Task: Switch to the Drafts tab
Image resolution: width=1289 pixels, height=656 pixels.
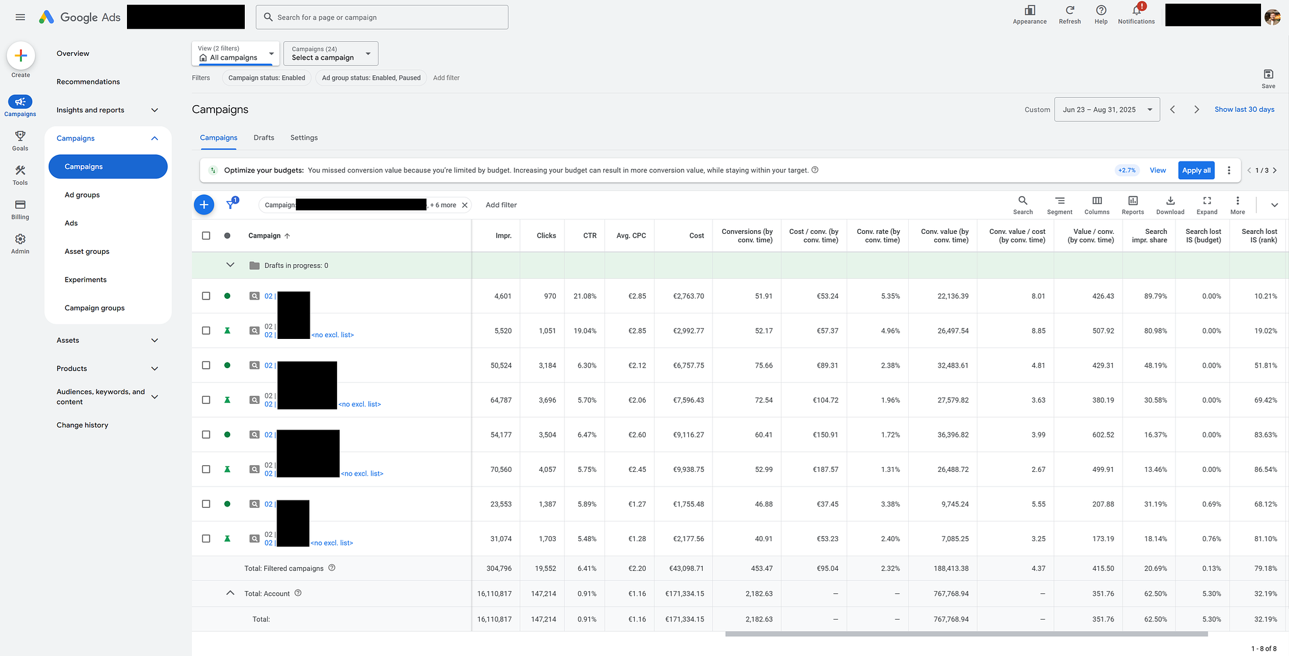Action: point(264,138)
